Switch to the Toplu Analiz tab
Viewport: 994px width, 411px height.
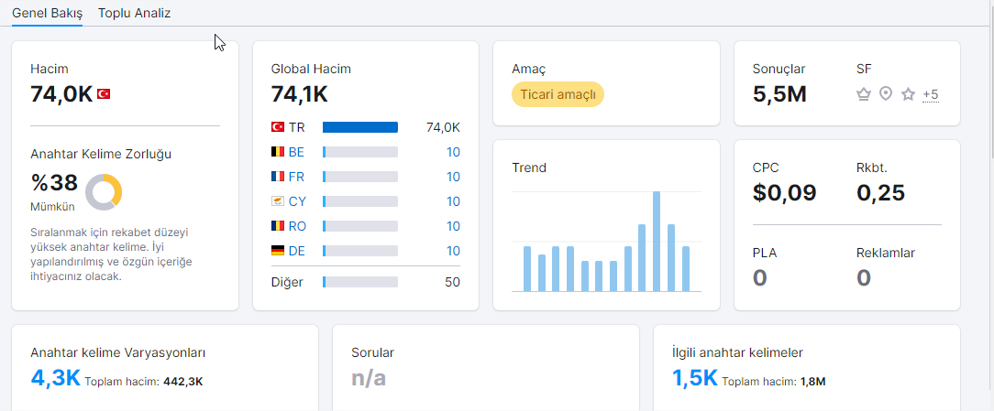tap(135, 13)
